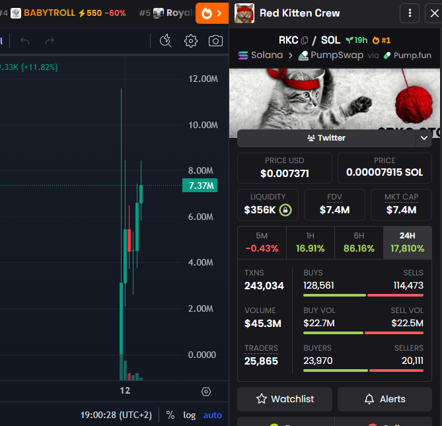Screen dimensions: 442x426
Task: Click the Solana label in breadcrumb
Action: 267,55
